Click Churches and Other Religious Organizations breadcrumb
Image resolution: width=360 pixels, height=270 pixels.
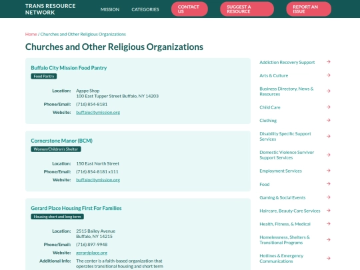coord(83,34)
